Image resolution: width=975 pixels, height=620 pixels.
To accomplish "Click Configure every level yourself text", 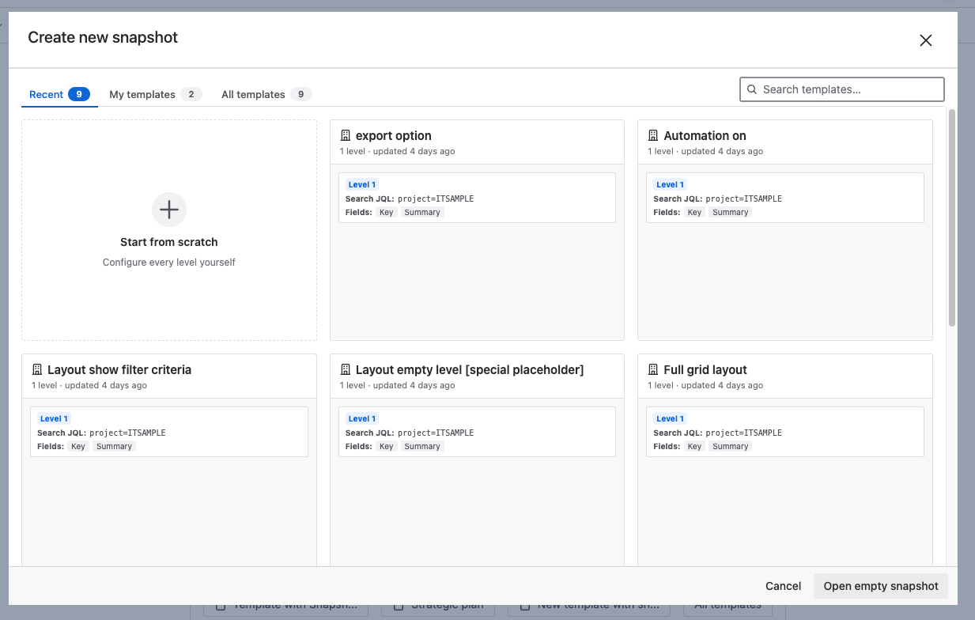I will pyautogui.click(x=169, y=262).
